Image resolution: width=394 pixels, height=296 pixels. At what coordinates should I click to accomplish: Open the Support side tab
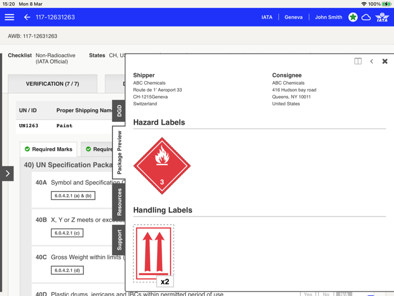pos(119,240)
